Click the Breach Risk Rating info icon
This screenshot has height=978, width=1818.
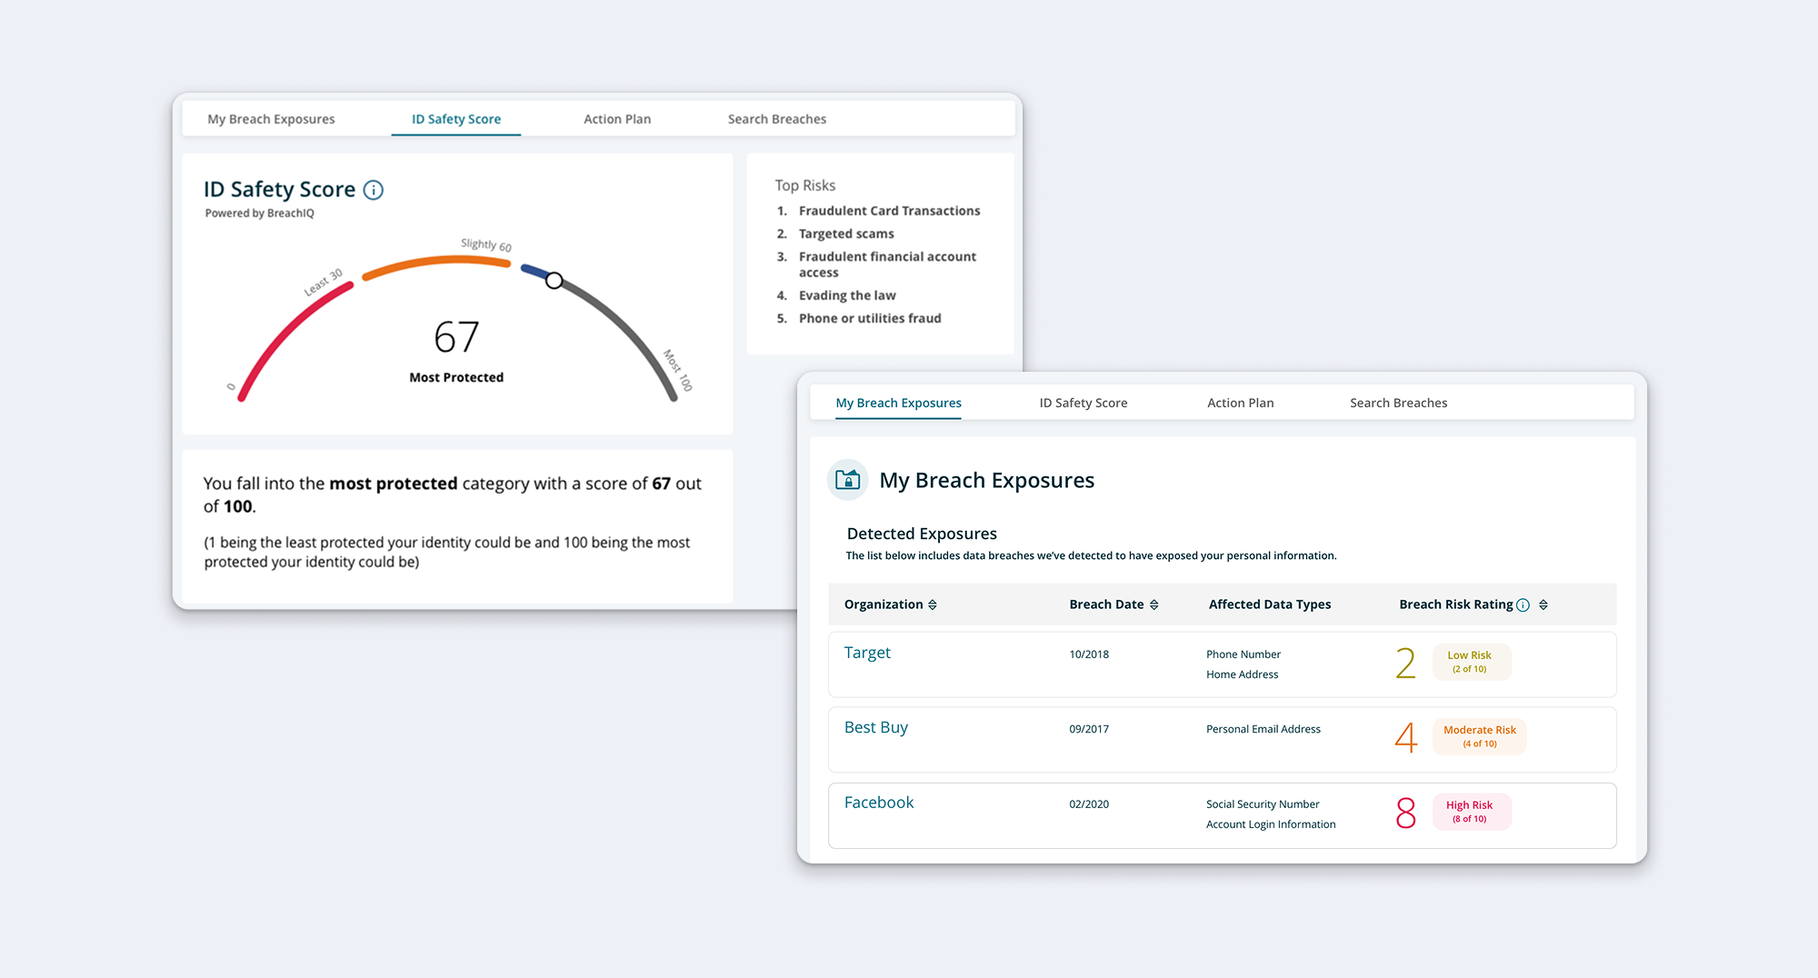(x=1523, y=605)
